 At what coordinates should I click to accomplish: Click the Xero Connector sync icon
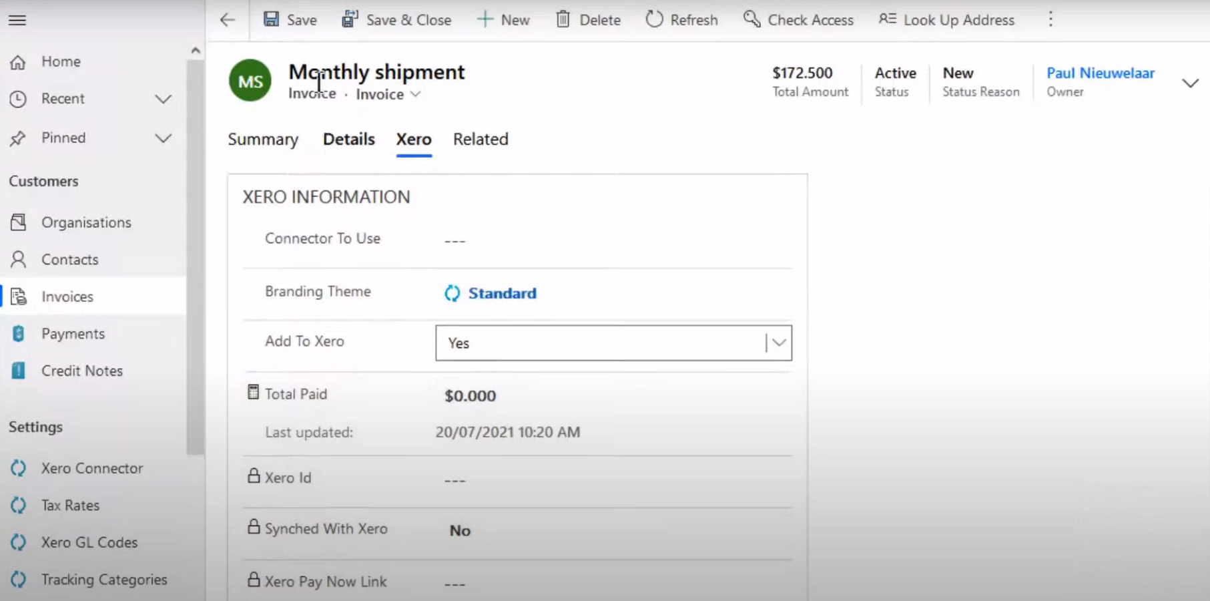tap(18, 468)
